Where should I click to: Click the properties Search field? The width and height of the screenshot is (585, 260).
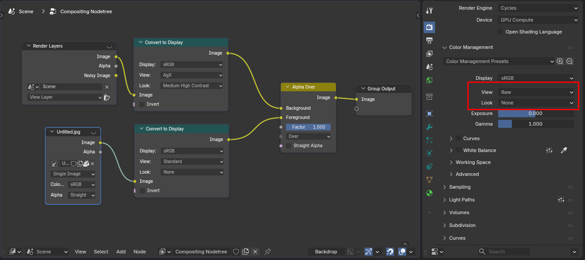(503, 252)
